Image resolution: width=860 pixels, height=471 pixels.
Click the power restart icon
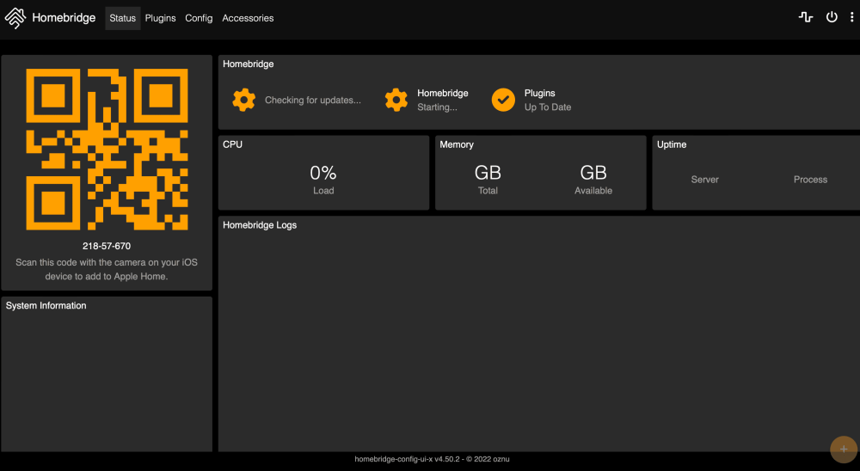832,17
